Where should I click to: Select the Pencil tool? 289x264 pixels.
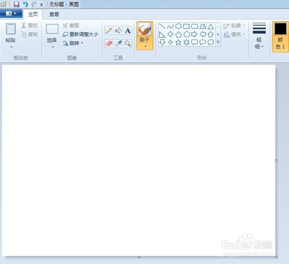[109, 30]
